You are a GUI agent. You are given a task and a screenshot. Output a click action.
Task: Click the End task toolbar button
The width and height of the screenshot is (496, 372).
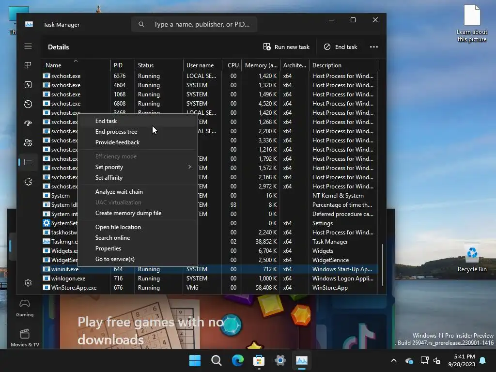pyautogui.click(x=341, y=47)
